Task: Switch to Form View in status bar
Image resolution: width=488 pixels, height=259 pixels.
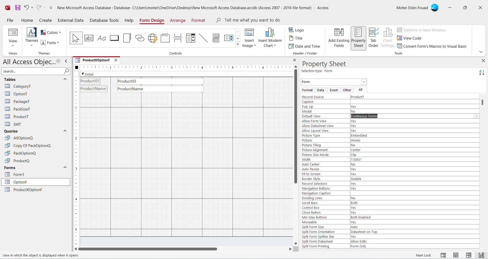Action: coord(443,255)
